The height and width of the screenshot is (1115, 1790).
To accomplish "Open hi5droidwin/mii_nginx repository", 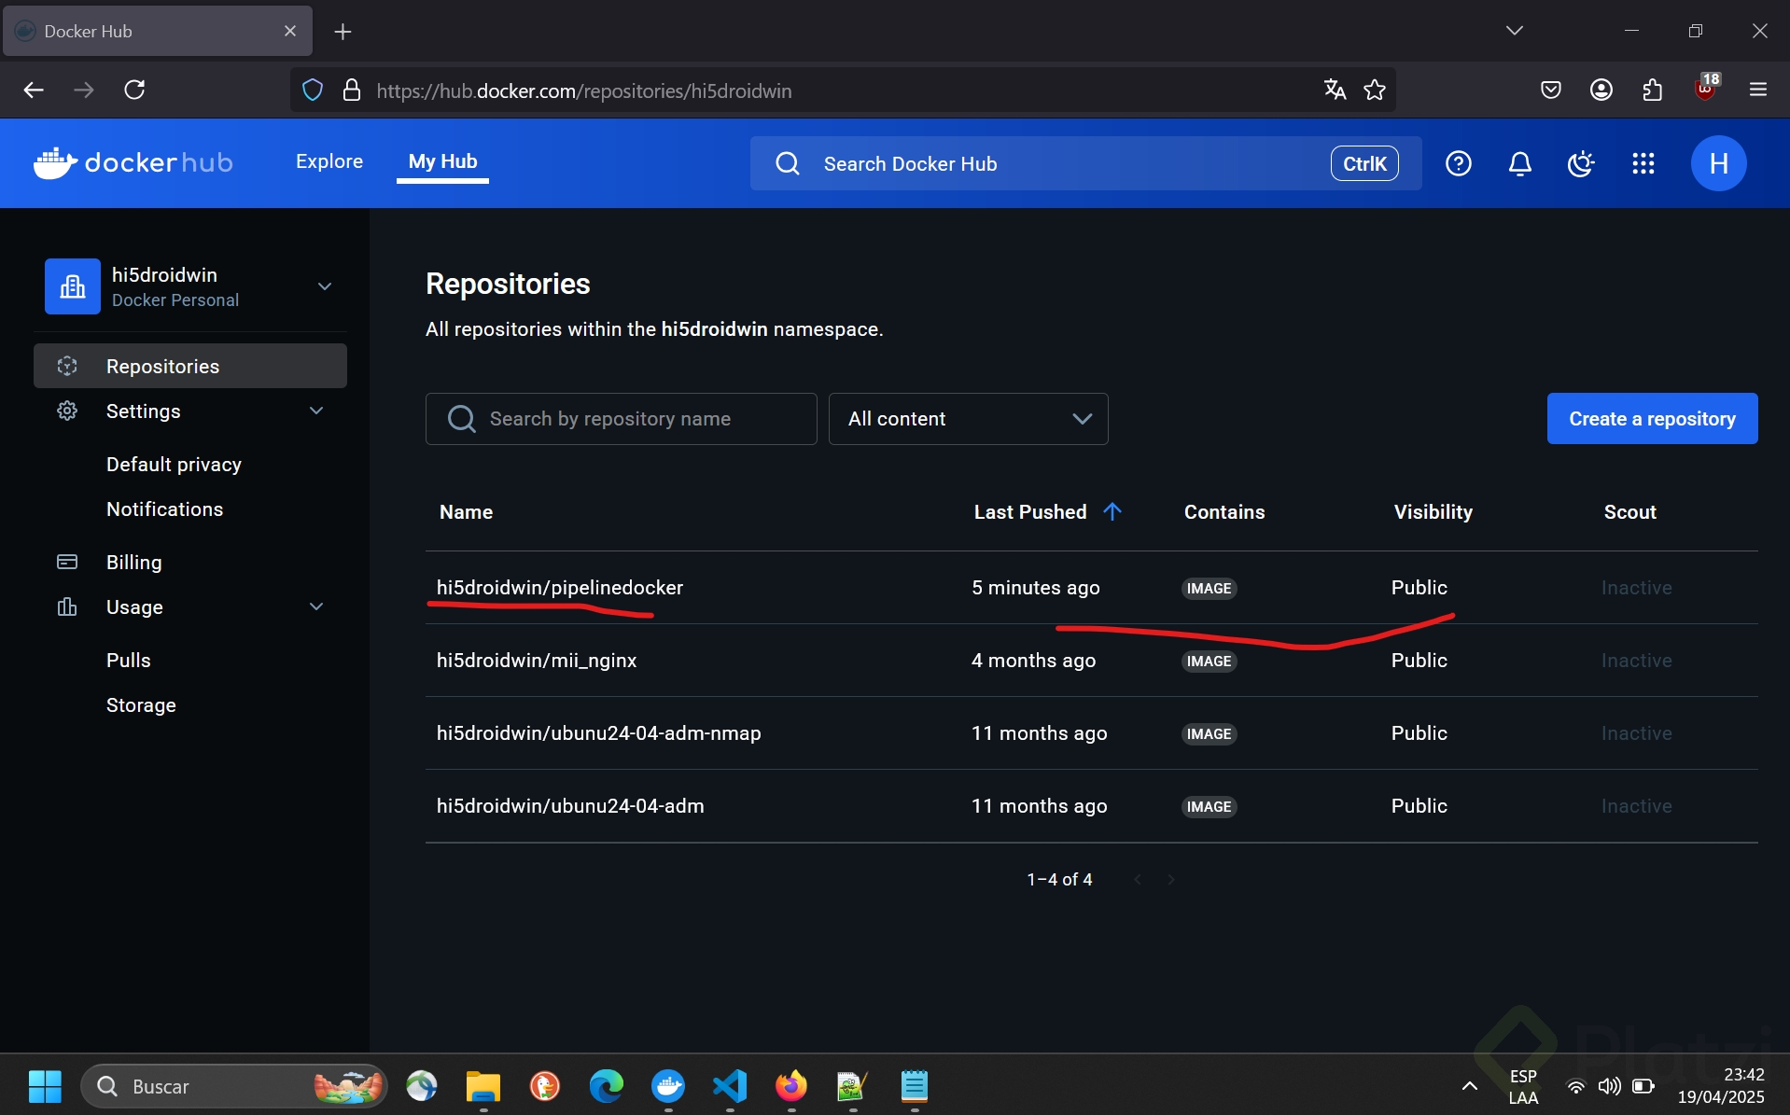I will 537,661.
